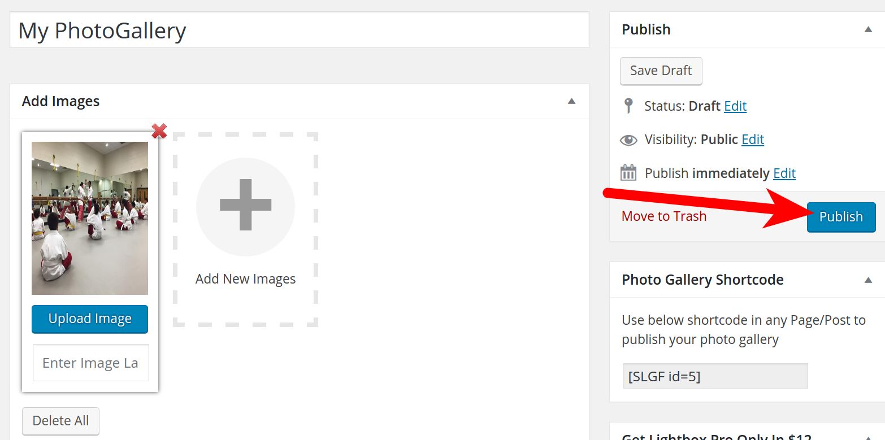Open the karate class image thumbnail
Image resolution: width=885 pixels, height=440 pixels.
pos(90,218)
